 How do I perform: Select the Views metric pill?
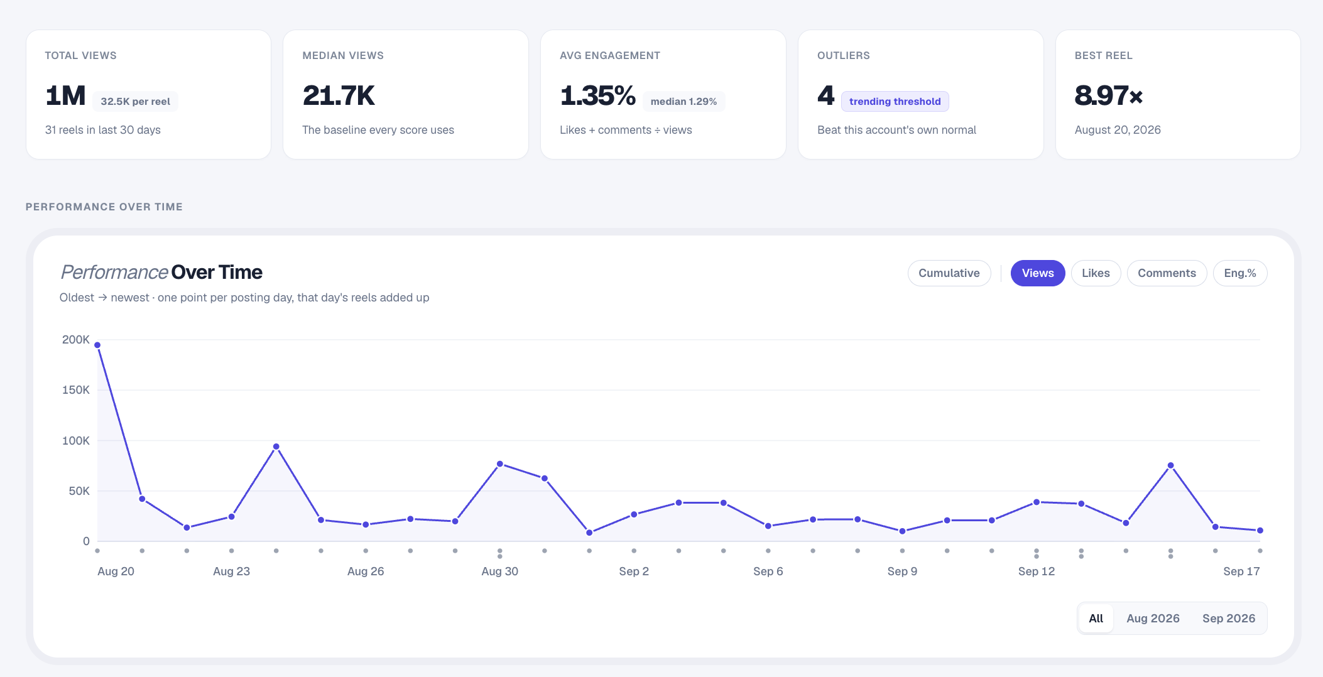[x=1038, y=273]
